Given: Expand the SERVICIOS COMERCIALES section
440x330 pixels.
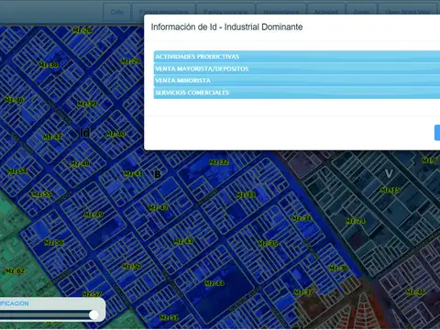Looking at the screenshot, I should click(297, 93).
